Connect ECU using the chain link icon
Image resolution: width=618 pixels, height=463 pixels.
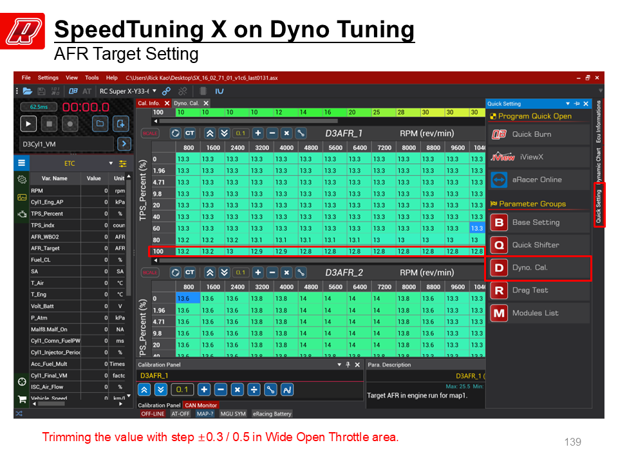point(166,91)
